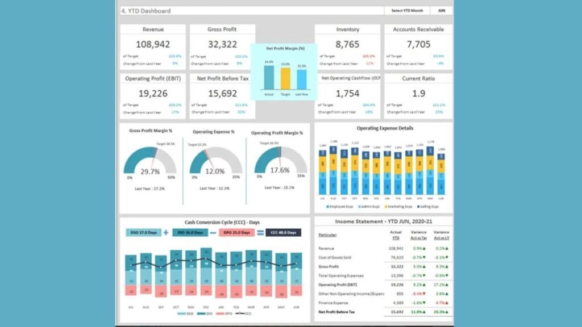Click the Last Year : 15.1% text
Viewport: 582px width, 327px height.
coord(280,187)
